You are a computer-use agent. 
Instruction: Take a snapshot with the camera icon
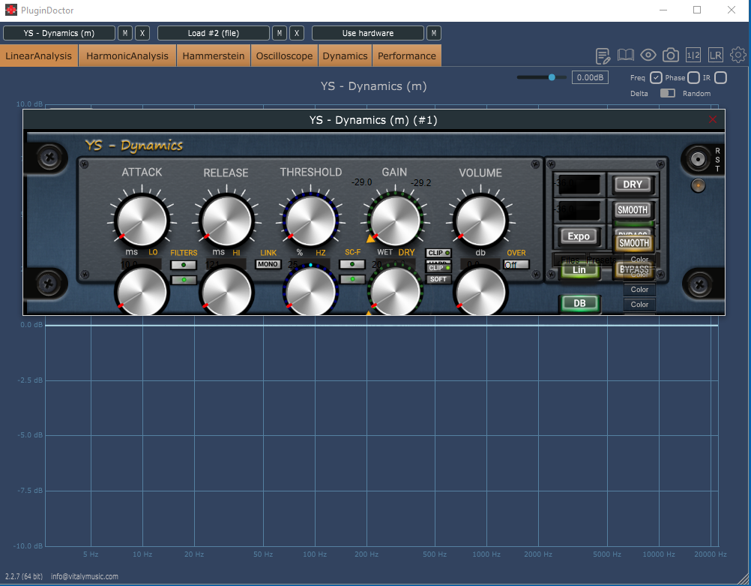(x=671, y=56)
